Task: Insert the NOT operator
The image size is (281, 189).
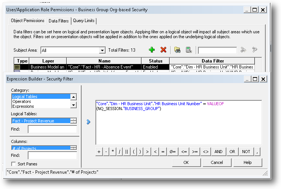Action: (246, 152)
